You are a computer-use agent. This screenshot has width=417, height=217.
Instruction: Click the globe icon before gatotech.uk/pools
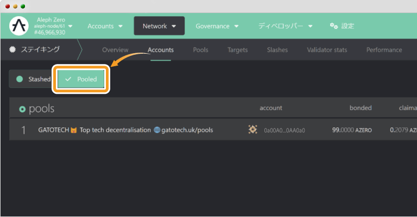coord(157,130)
